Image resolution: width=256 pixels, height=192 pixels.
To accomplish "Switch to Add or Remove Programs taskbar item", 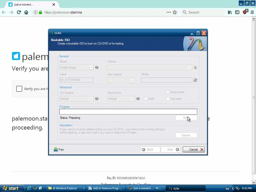I will [x=106, y=188].
